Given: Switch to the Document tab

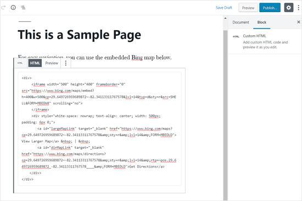Looking at the screenshot, I should 241,23.
